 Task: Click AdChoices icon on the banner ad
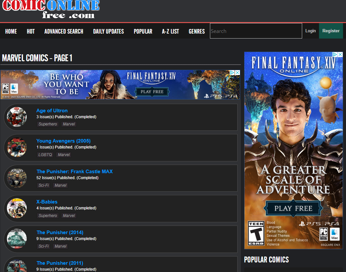tap(232, 73)
